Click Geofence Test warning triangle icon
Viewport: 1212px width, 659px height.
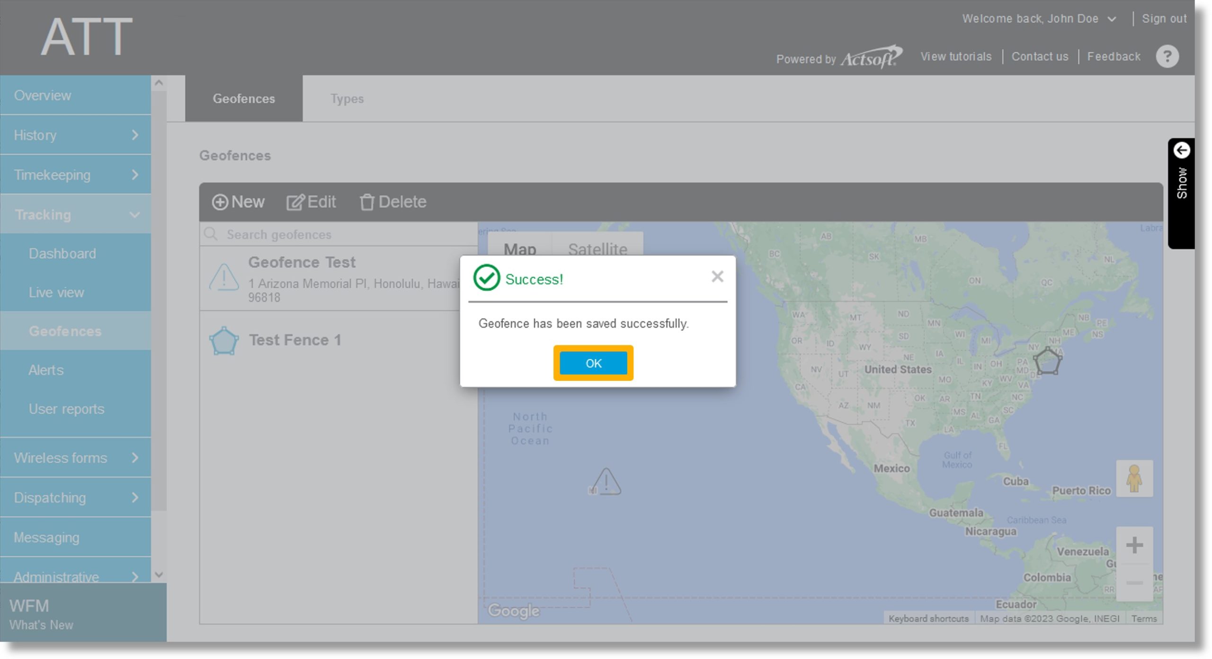[224, 277]
